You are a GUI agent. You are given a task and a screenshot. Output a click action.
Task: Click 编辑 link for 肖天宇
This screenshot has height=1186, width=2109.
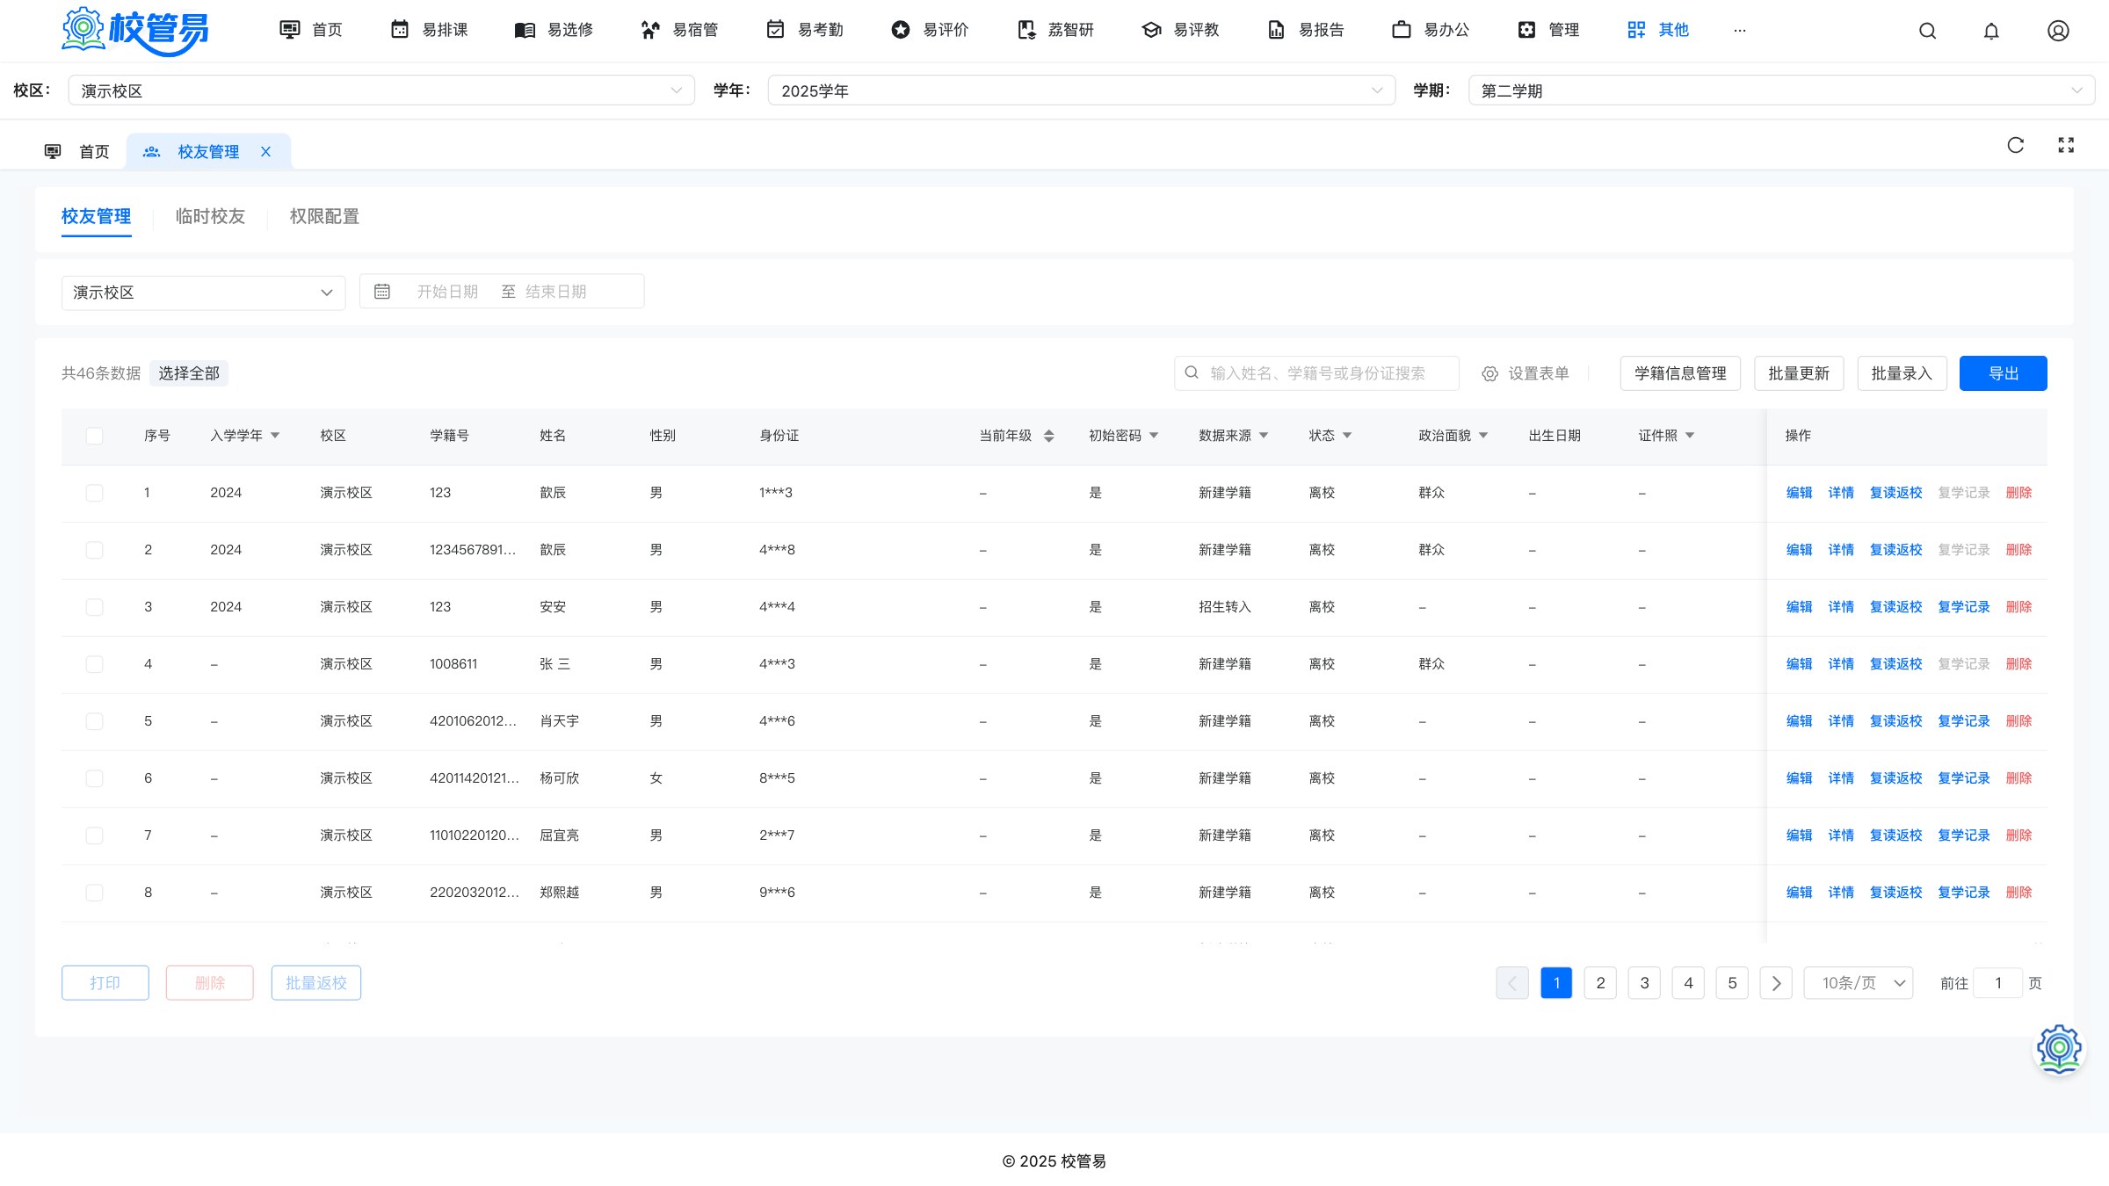tap(1799, 721)
